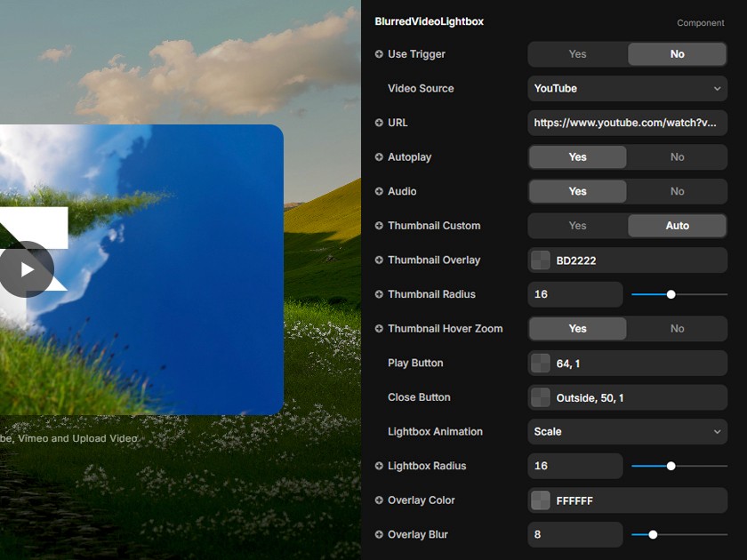Click the plus icon beside Thumbnail Hover Zoom
The height and width of the screenshot is (560, 747).
[x=379, y=328]
